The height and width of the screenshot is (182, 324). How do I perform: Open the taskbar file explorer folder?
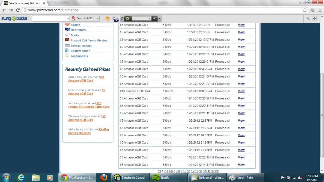[36, 178]
